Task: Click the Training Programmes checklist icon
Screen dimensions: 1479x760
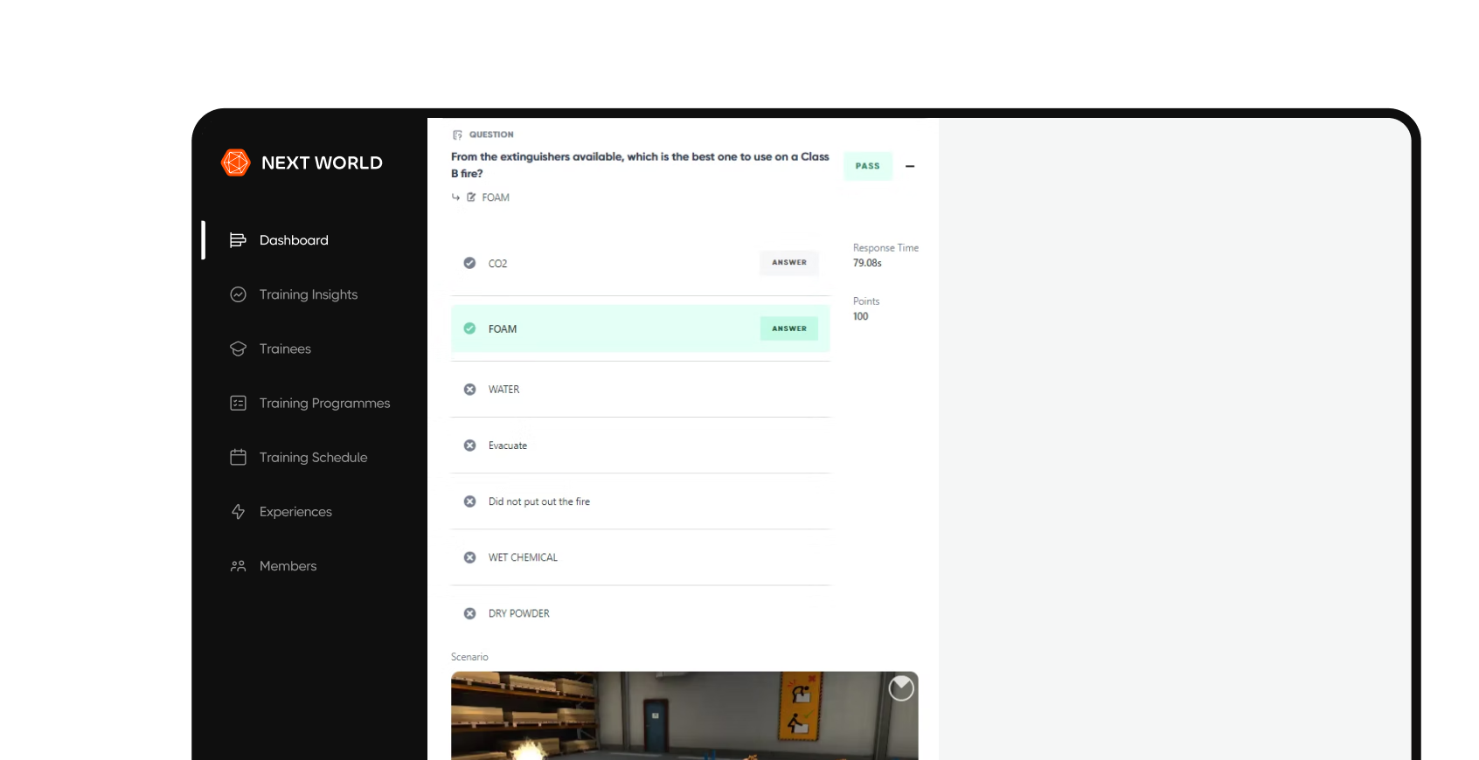Action: pos(238,403)
